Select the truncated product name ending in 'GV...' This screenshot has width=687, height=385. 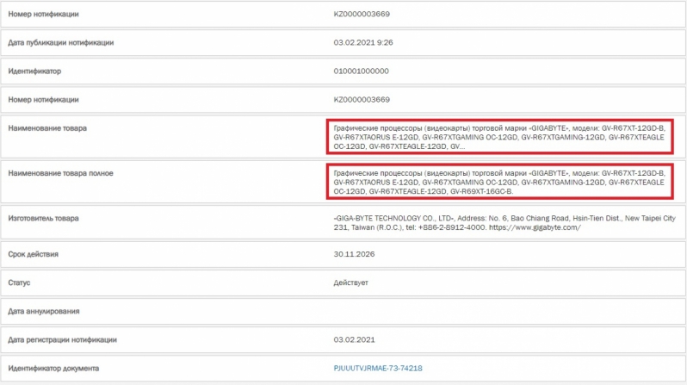[x=499, y=137]
